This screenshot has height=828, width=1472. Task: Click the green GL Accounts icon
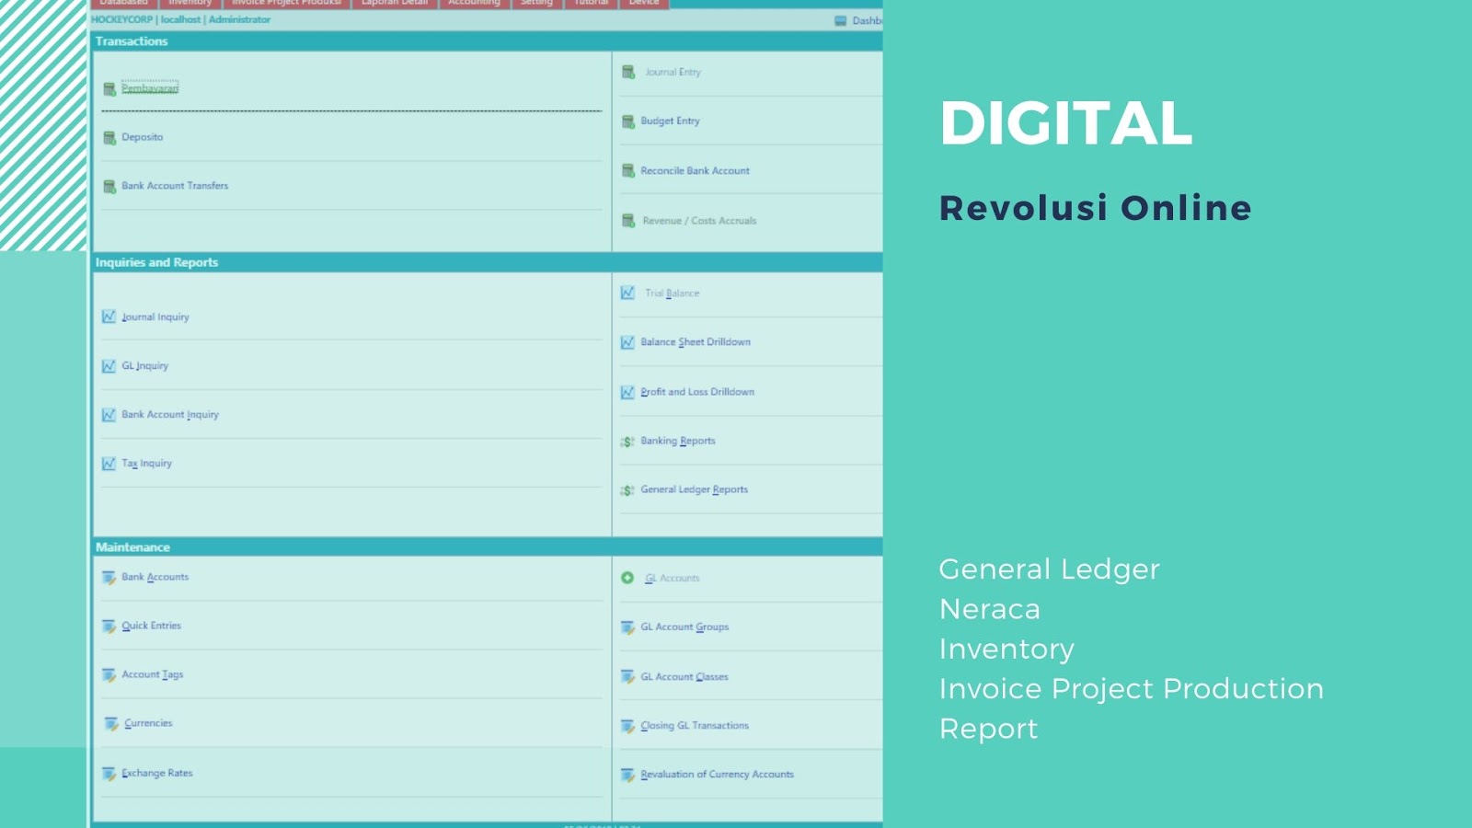[627, 578]
